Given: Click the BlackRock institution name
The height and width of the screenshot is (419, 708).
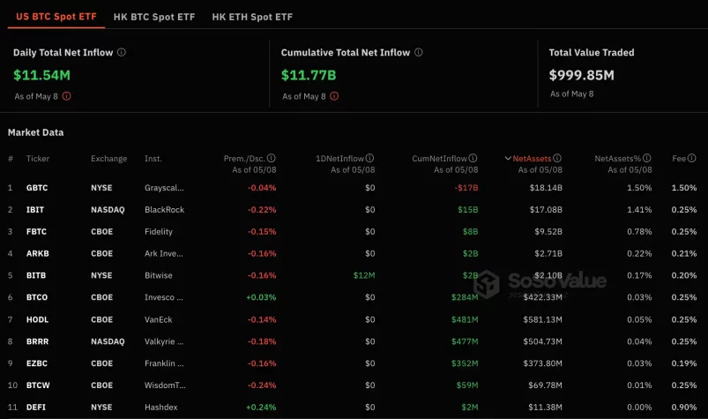Looking at the screenshot, I should pyautogui.click(x=164, y=210).
